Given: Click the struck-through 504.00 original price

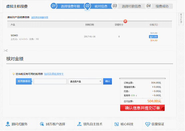Looking at the screenshot, I should pyautogui.click(x=154, y=33).
